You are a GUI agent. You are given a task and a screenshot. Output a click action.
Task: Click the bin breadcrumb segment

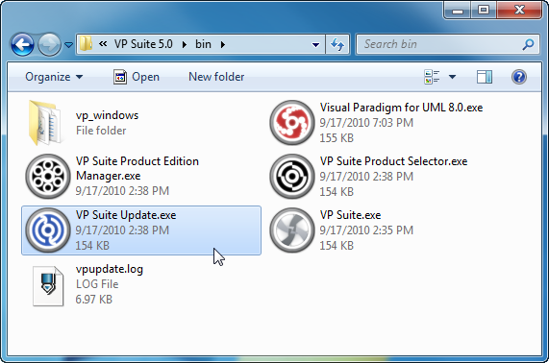click(204, 44)
